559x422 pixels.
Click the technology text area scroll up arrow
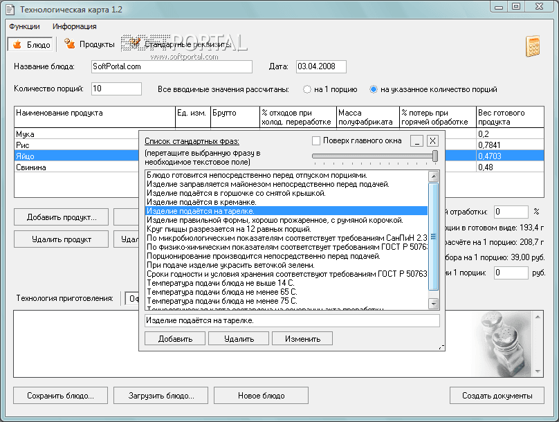pos(538,317)
